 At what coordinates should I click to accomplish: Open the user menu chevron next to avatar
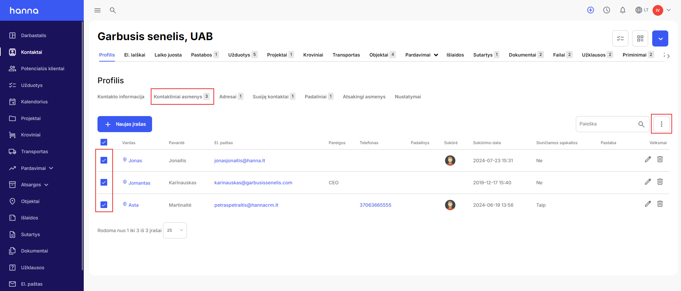tap(669, 10)
